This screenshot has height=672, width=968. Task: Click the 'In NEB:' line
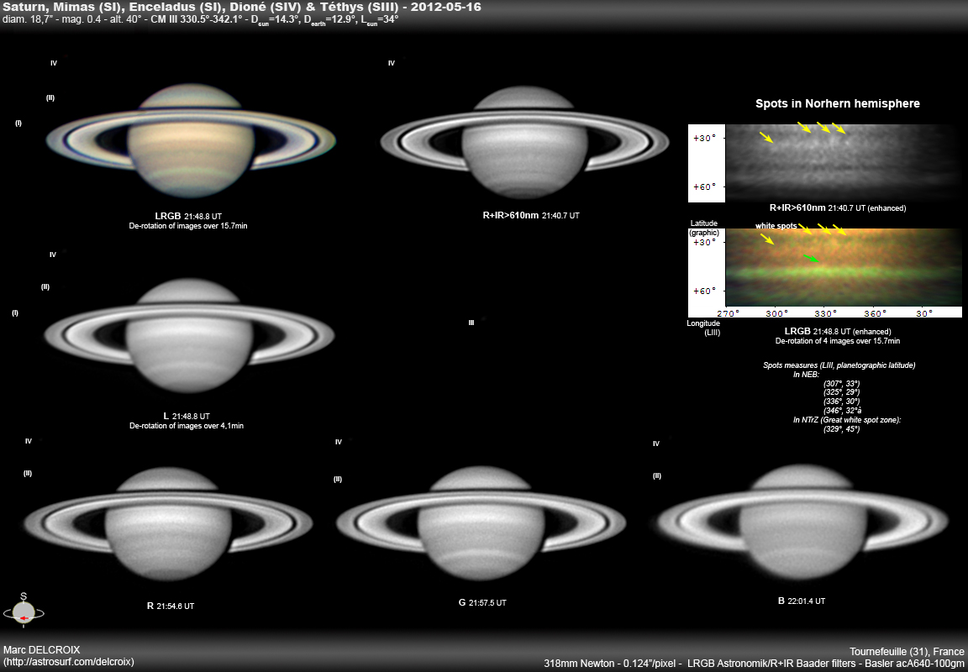tap(807, 374)
